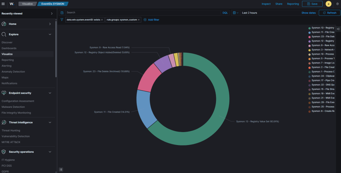Toggle the legend panel at top right
The width and height of the screenshot is (341, 173).
338,29
